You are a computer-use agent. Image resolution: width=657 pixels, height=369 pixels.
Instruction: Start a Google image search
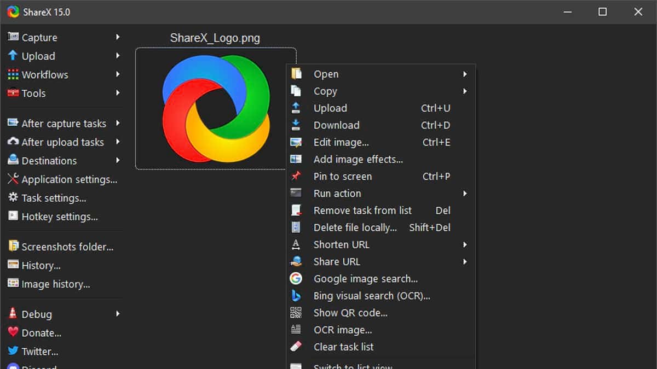click(x=366, y=278)
